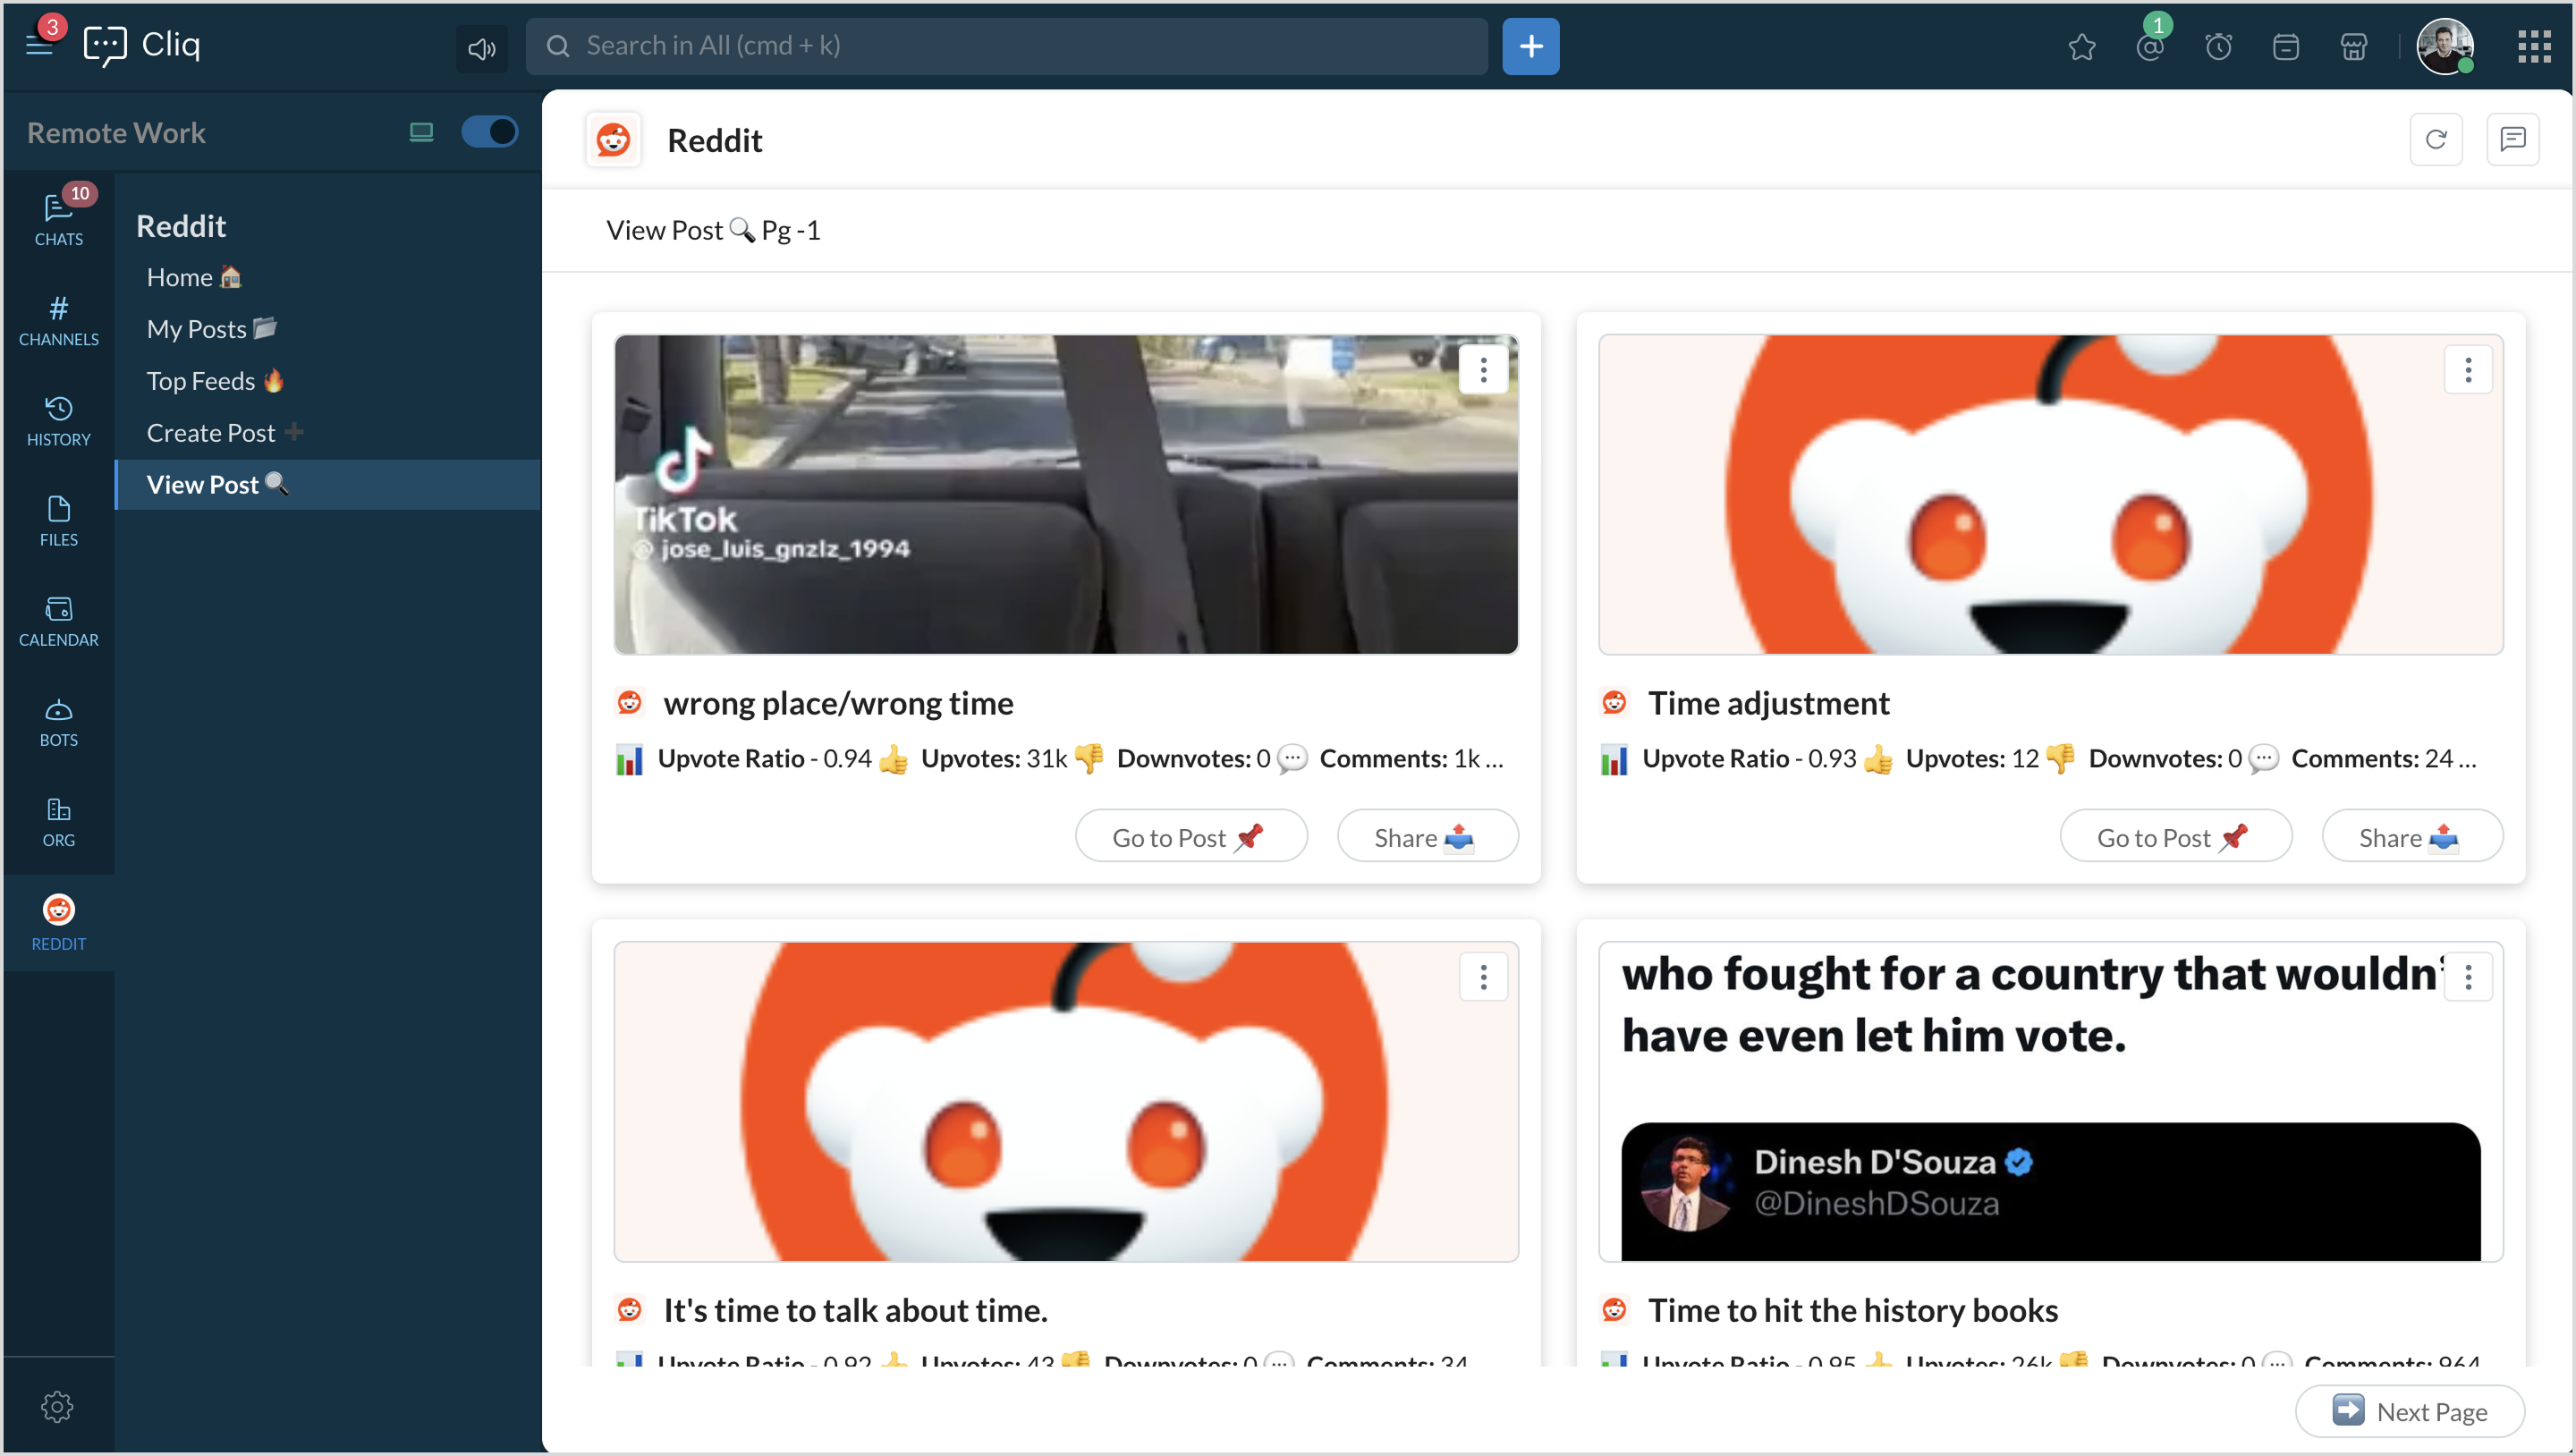Open the Channels sidebar section

(x=58, y=320)
